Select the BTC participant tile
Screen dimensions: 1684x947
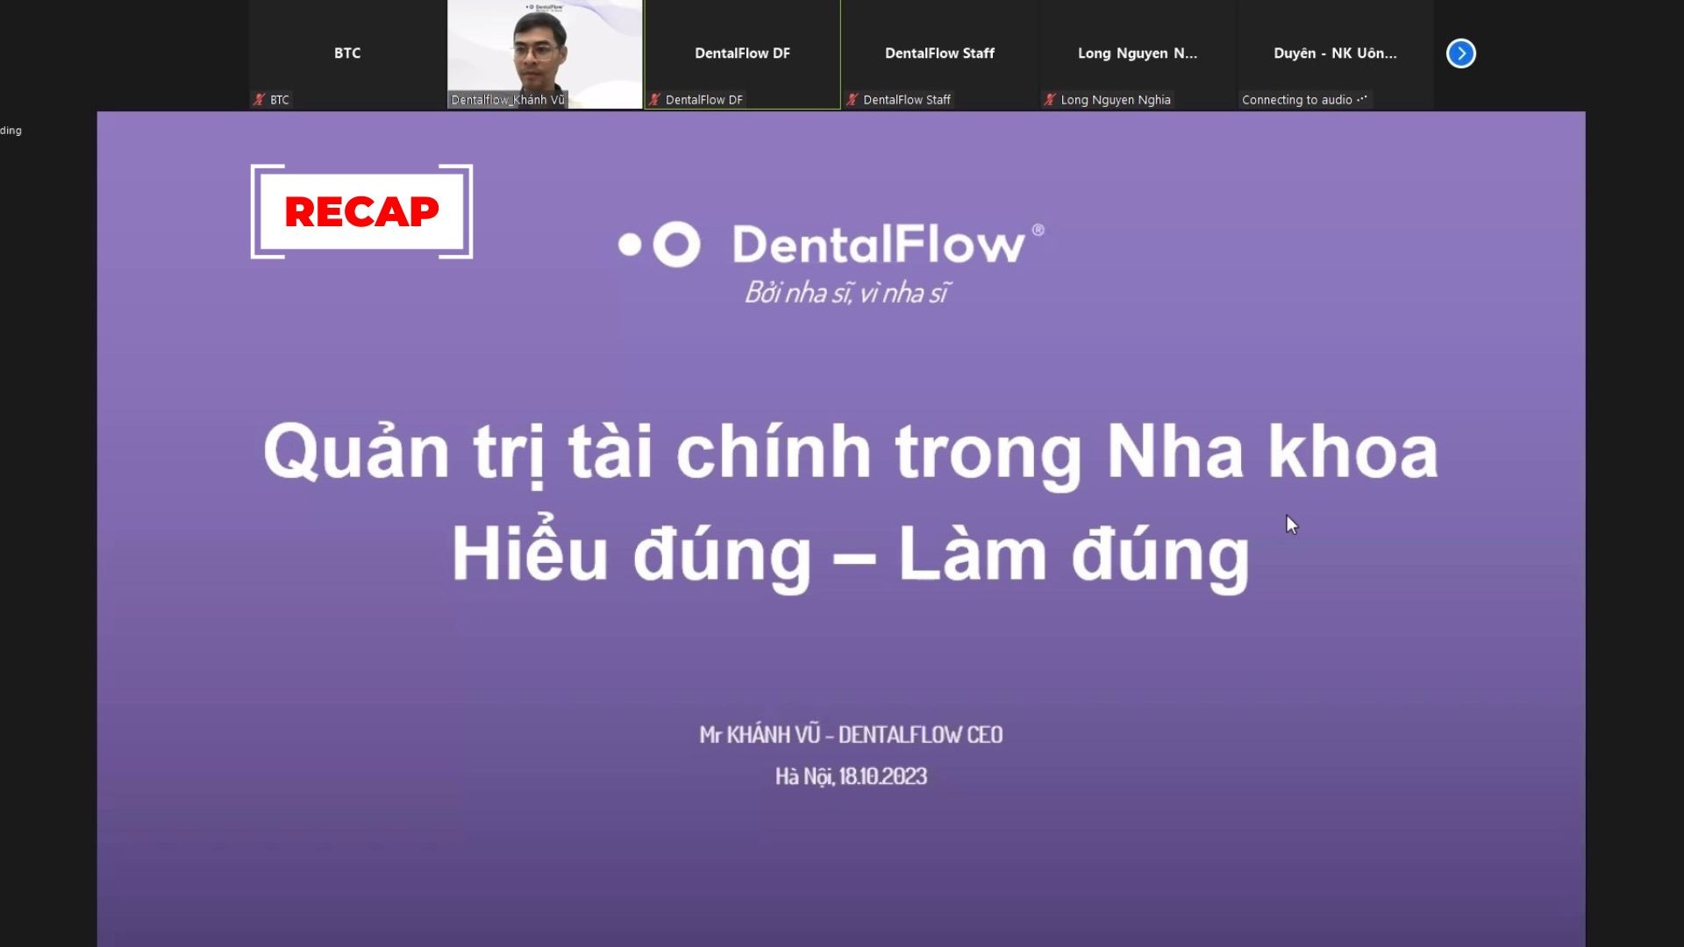point(347,54)
